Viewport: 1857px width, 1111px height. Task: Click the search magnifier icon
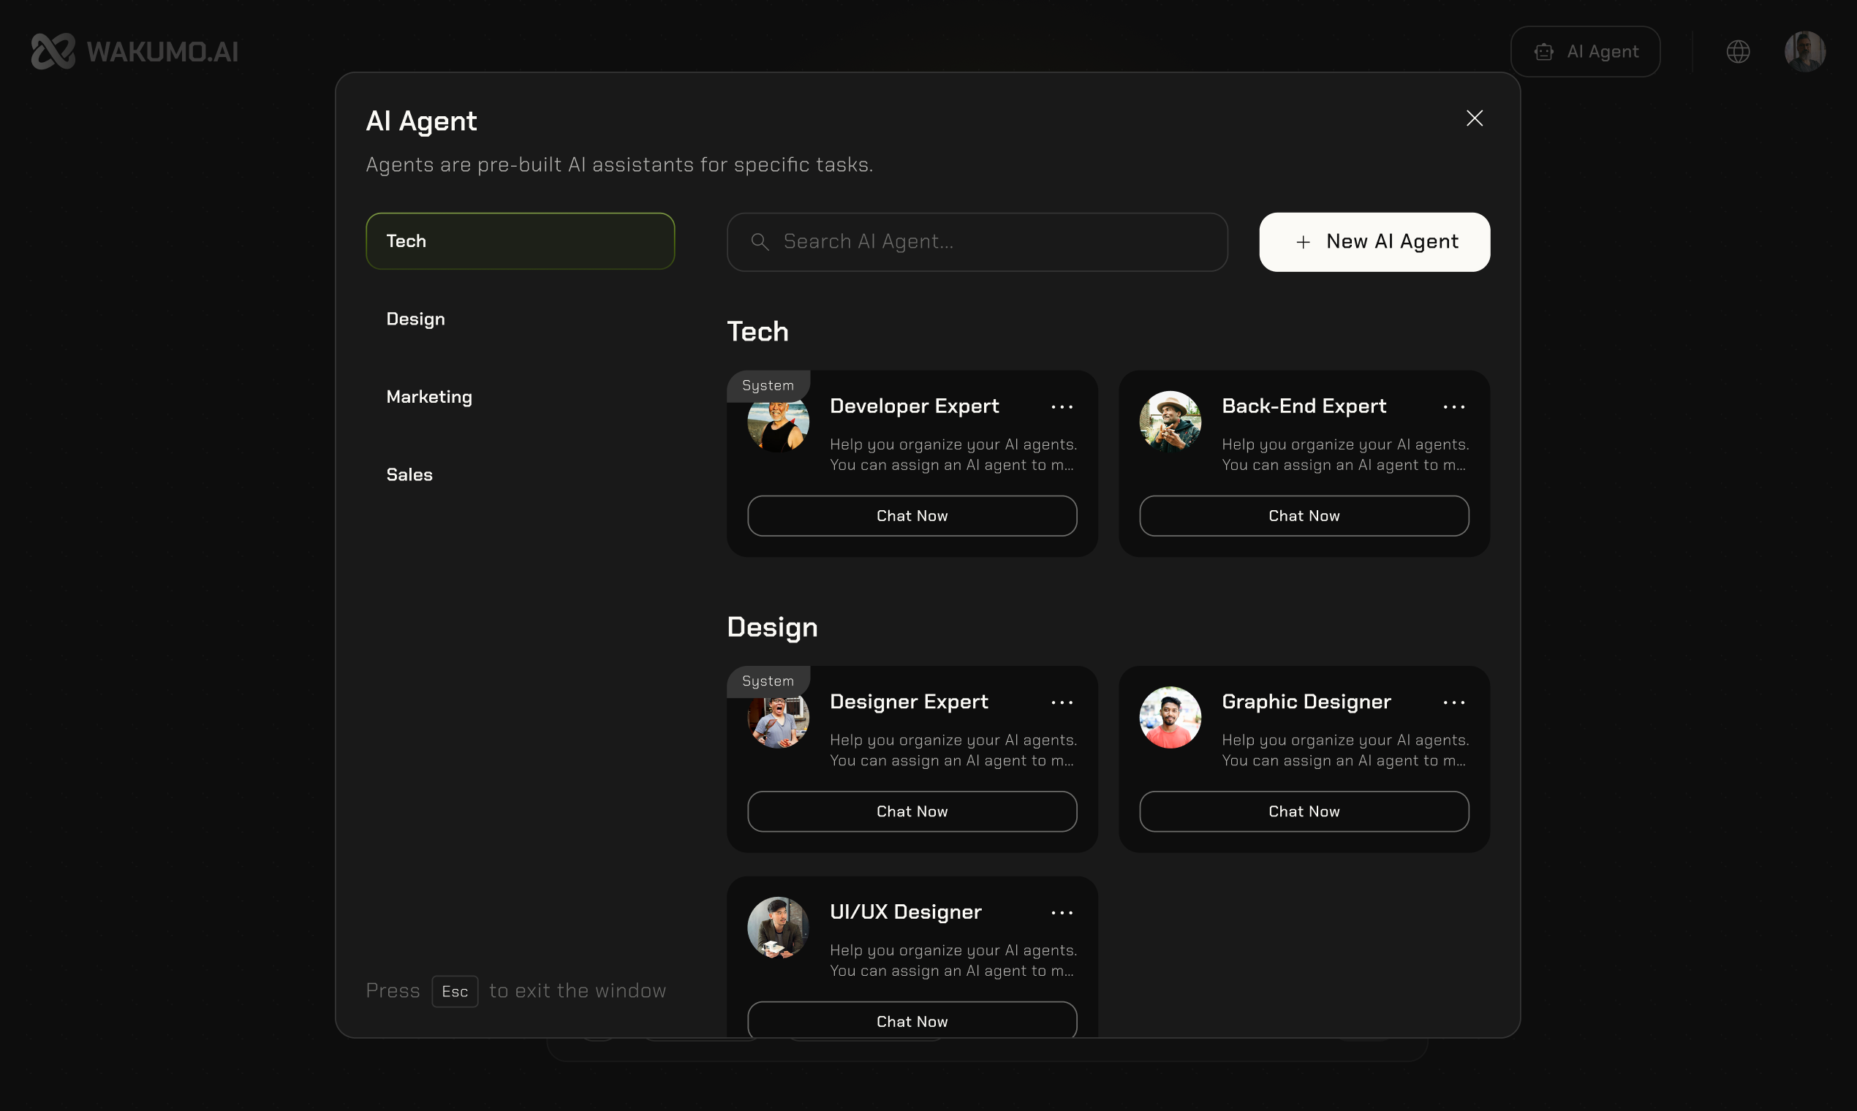click(760, 242)
